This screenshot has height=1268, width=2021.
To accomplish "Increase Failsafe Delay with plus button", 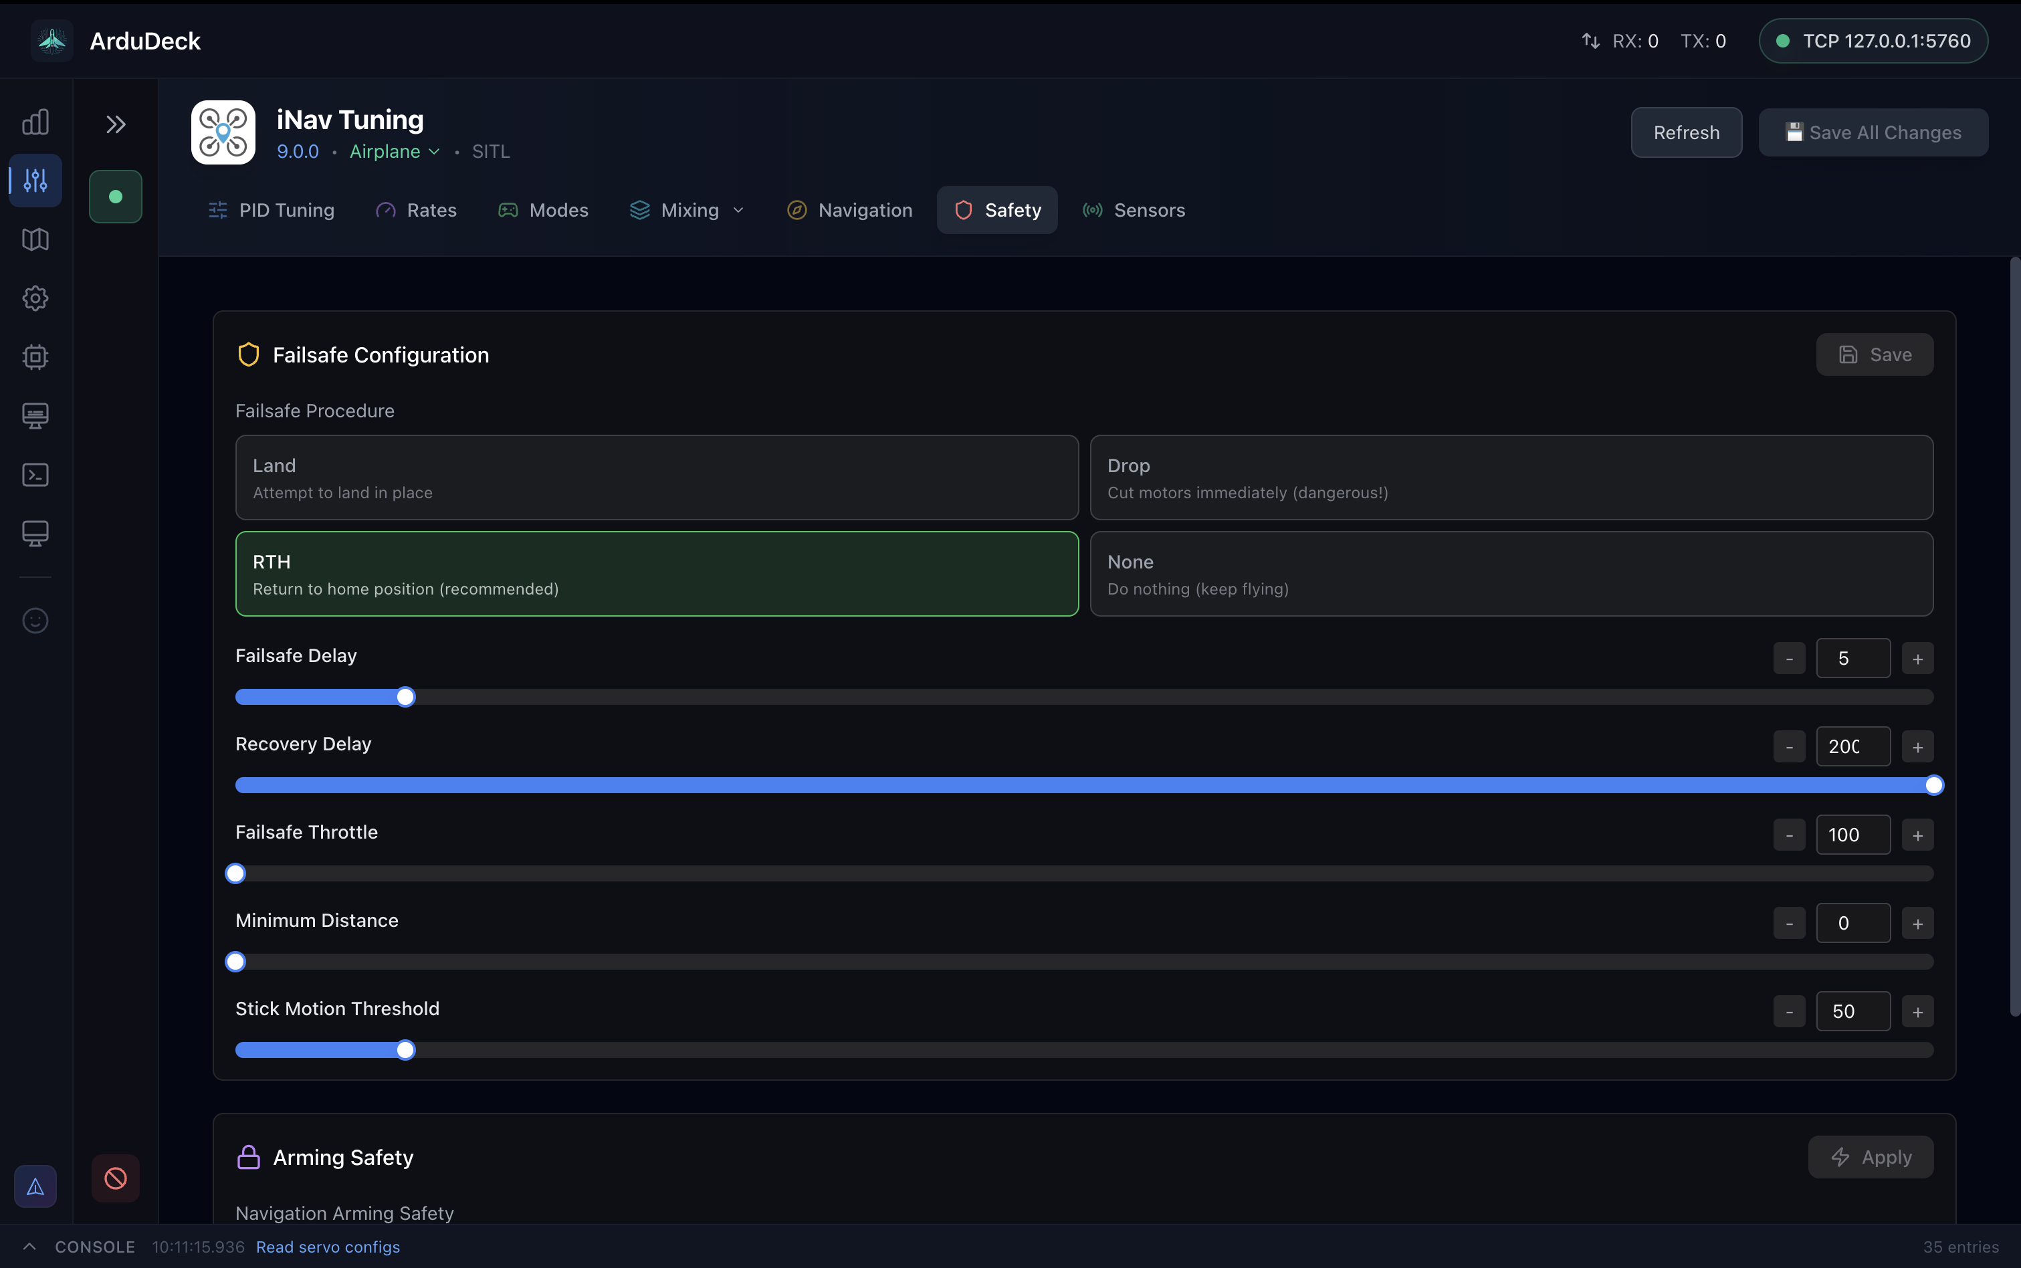I will point(1917,659).
